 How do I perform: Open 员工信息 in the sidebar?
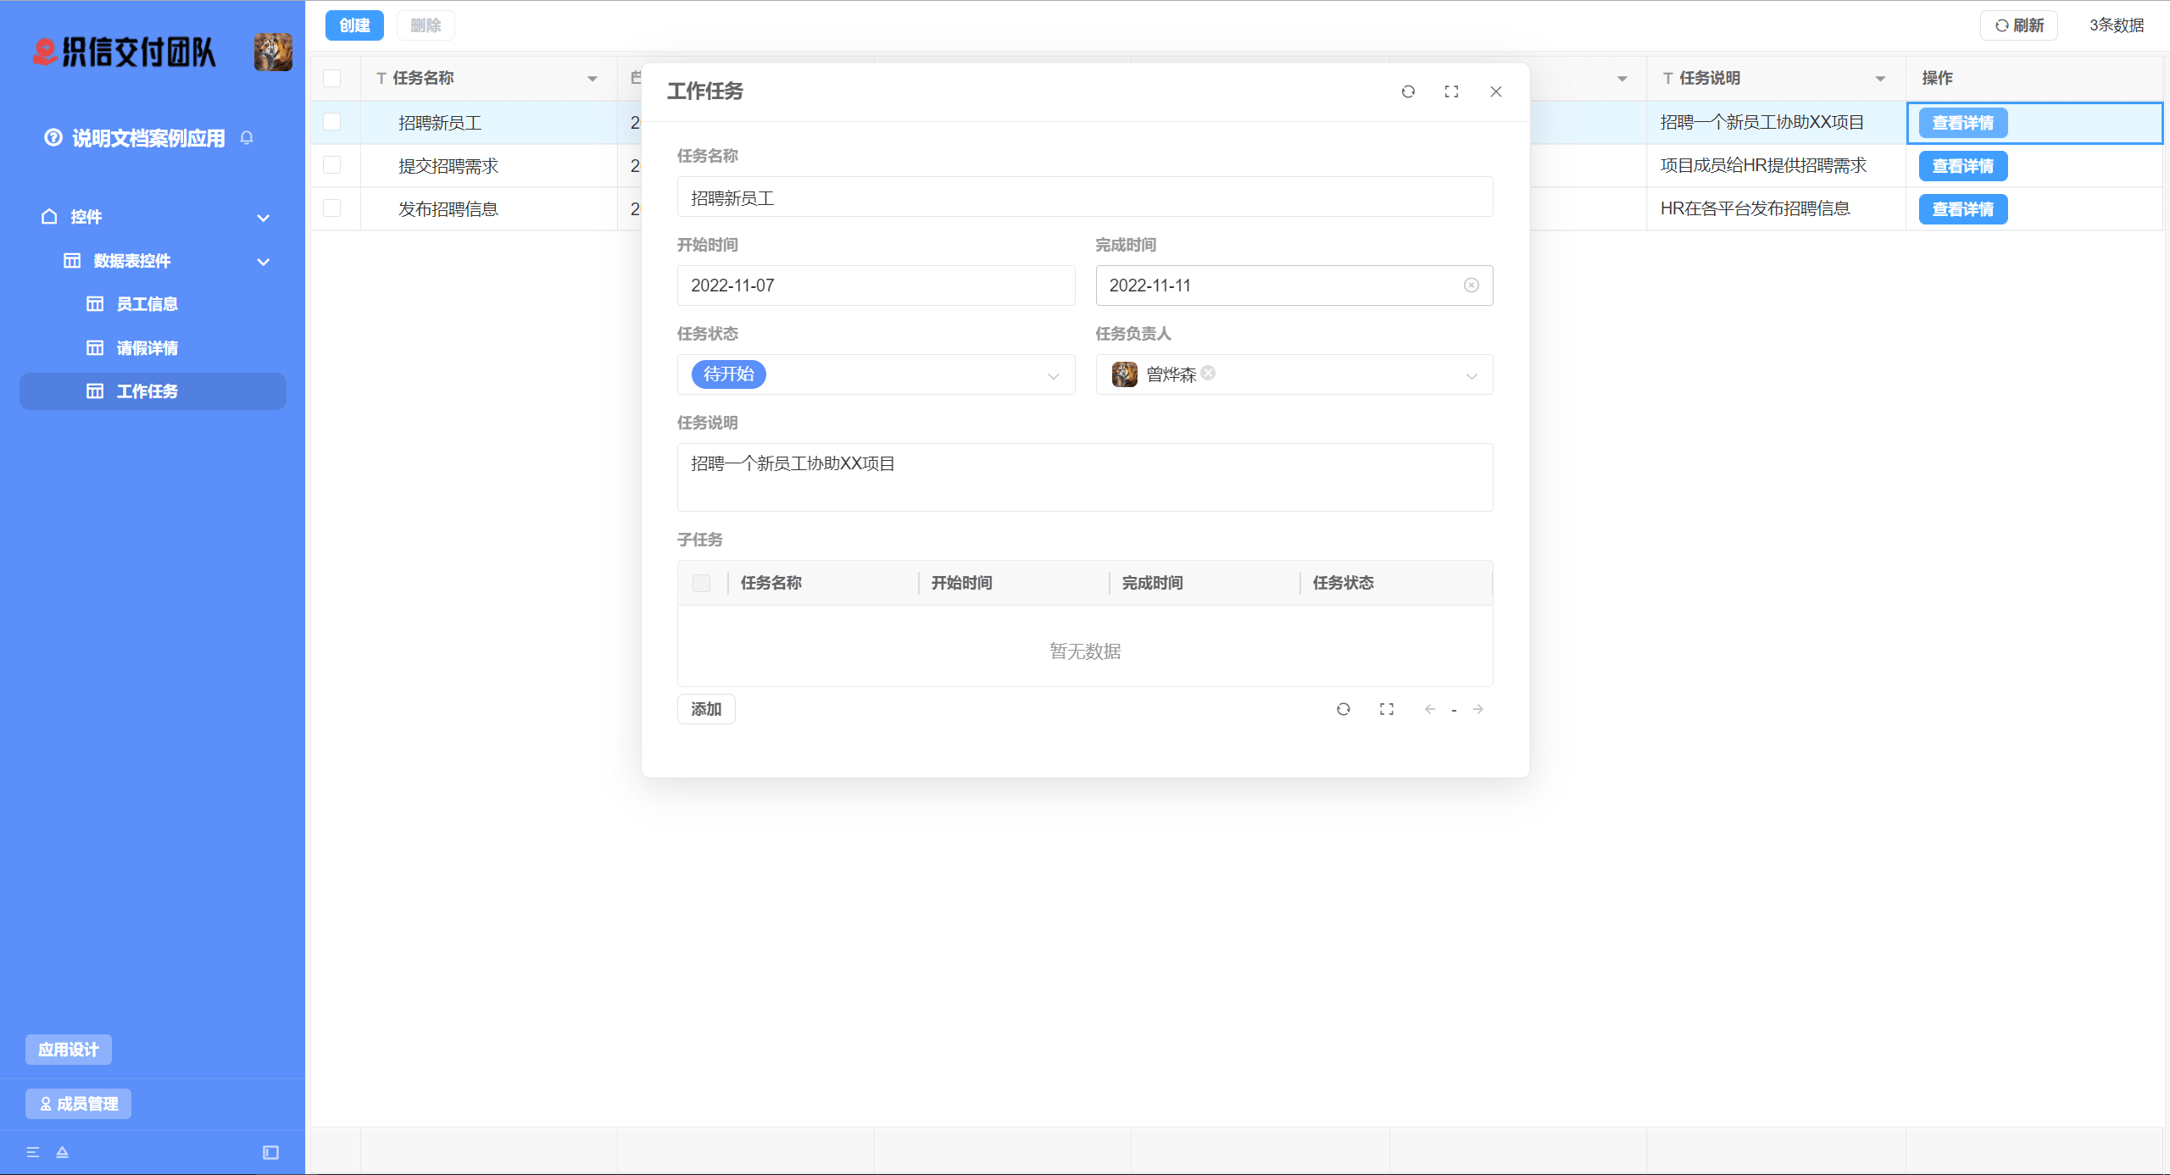(x=147, y=304)
